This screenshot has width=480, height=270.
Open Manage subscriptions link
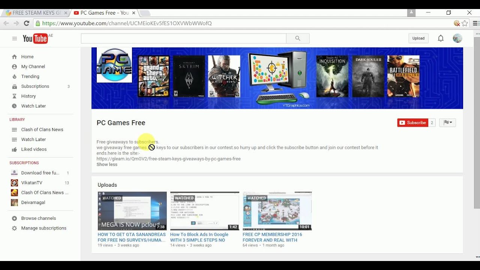tap(44, 228)
